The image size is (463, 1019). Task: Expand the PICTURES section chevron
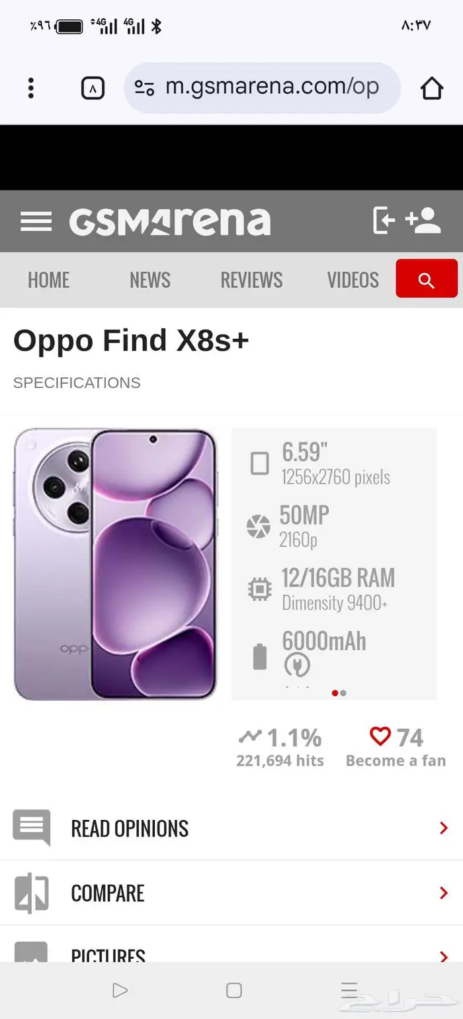(443, 954)
